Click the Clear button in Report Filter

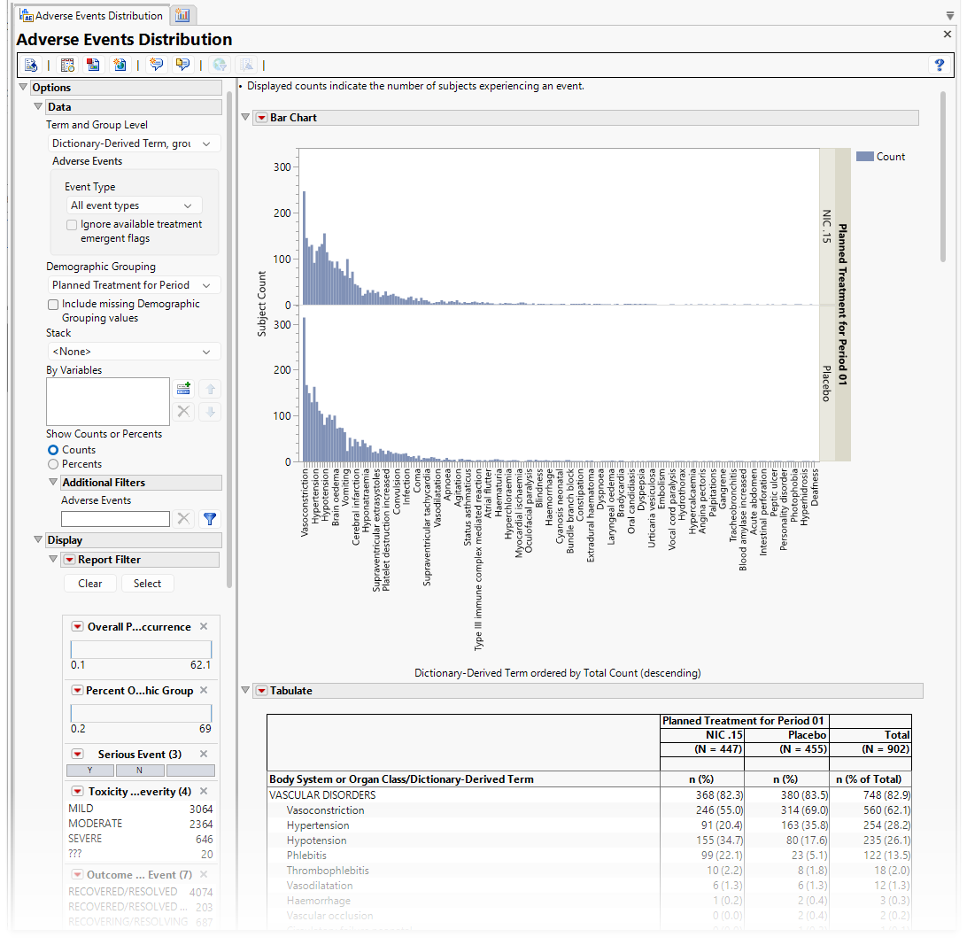89,584
